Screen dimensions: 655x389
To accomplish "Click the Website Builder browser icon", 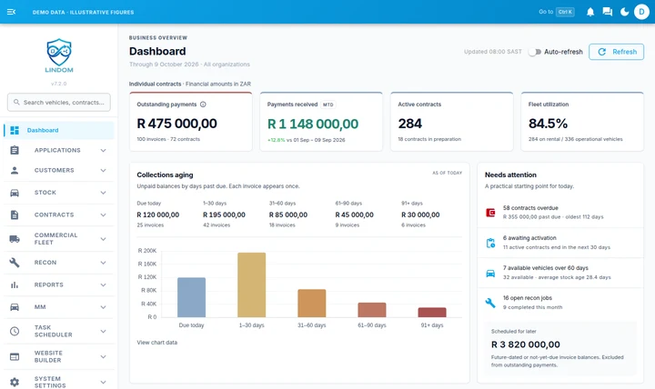I will (15, 356).
